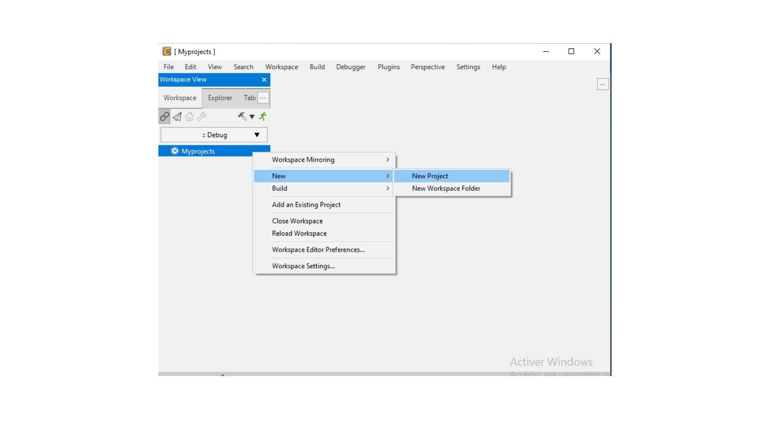The image size is (768, 432).
Task: Minimize the Myprojects window
Action: (x=546, y=51)
